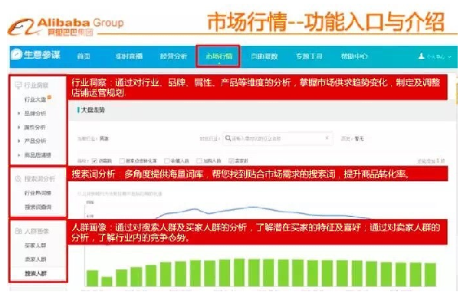Select the 市场行情 tab
460x292 pixels.
(219, 56)
